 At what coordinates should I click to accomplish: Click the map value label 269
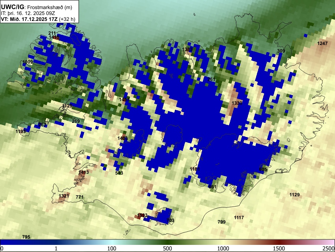click(x=76, y=121)
